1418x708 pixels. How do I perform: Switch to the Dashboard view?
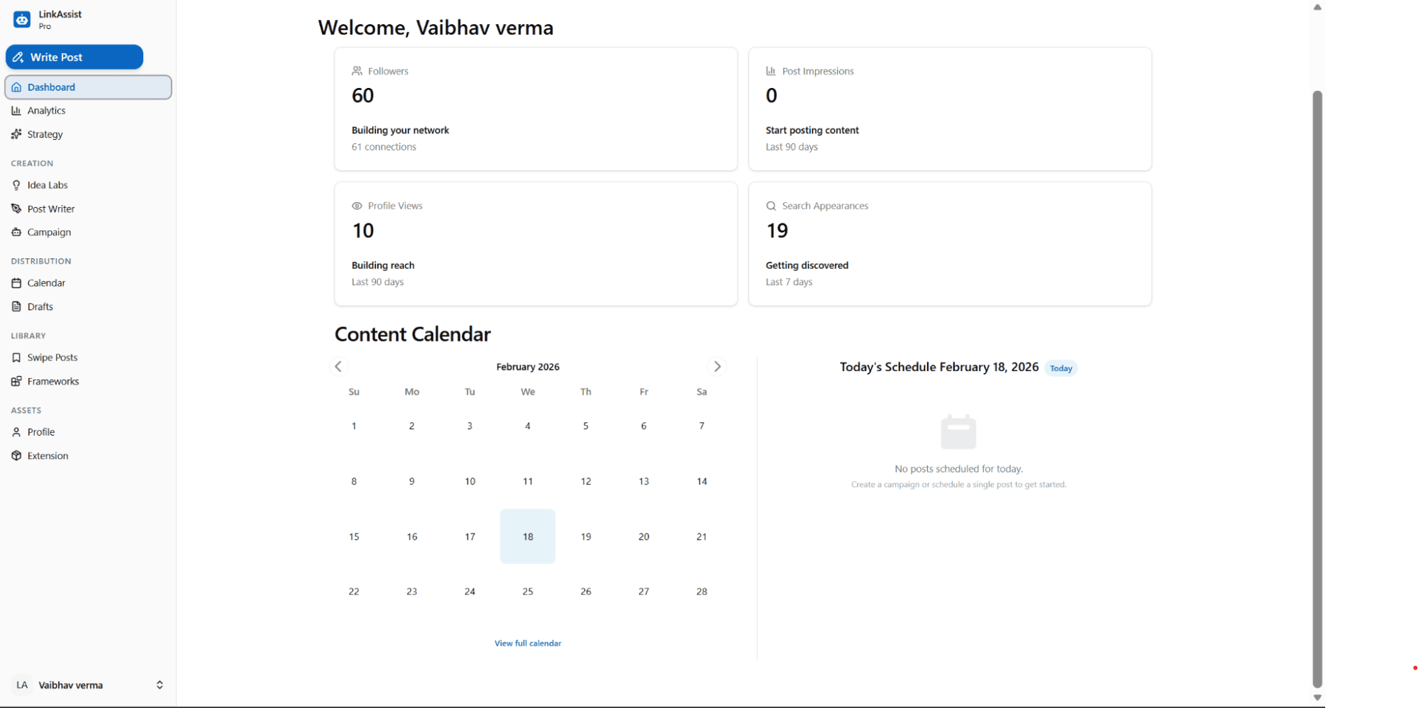tap(51, 87)
